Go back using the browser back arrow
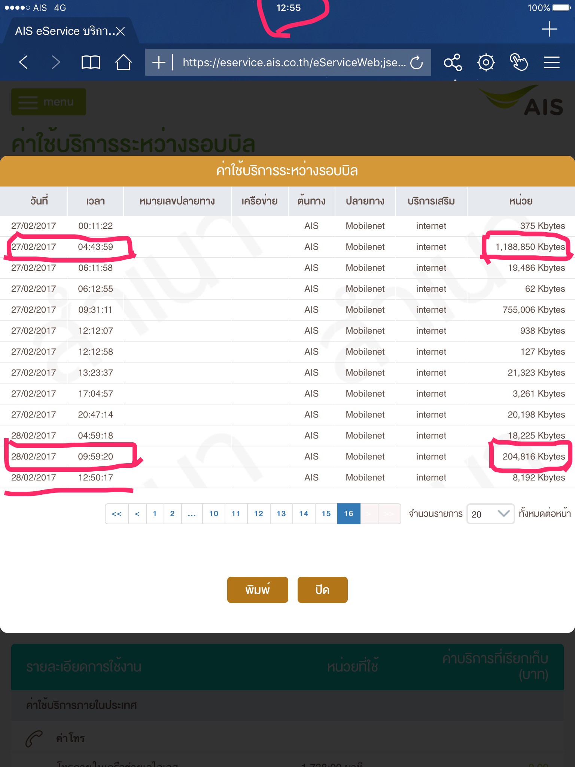575x767 pixels. (24, 62)
